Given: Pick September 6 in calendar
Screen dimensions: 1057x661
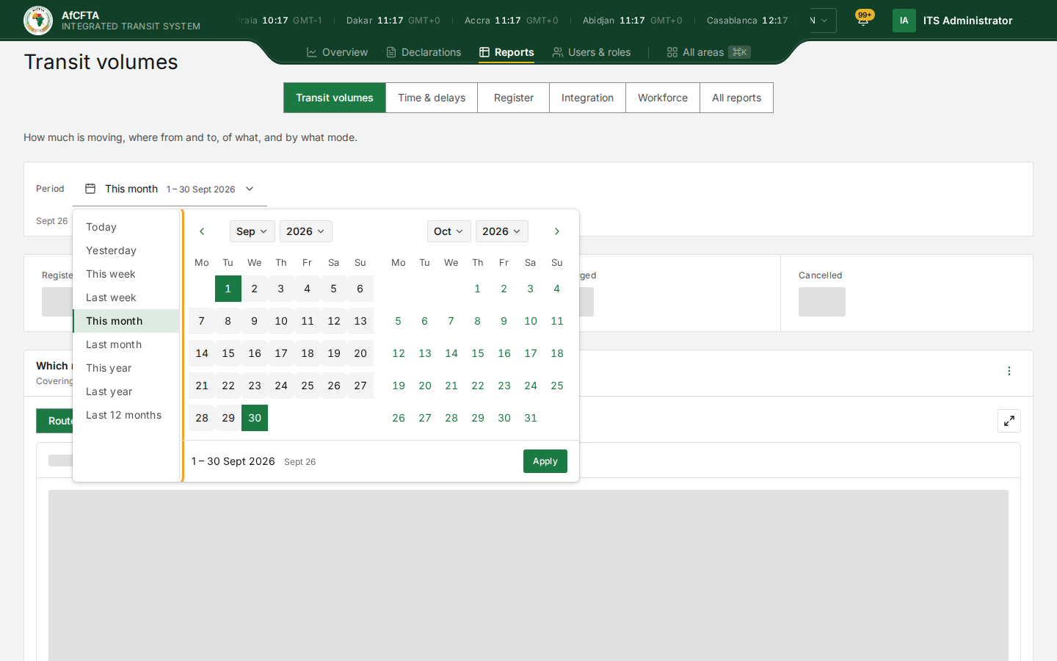Looking at the screenshot, I should pos(360,289).
